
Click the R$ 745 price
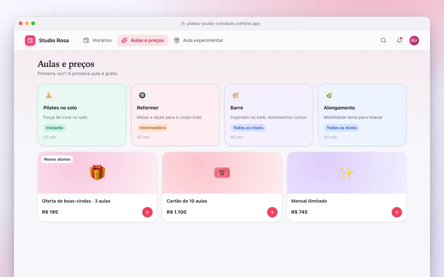click(x=299, y=212)
